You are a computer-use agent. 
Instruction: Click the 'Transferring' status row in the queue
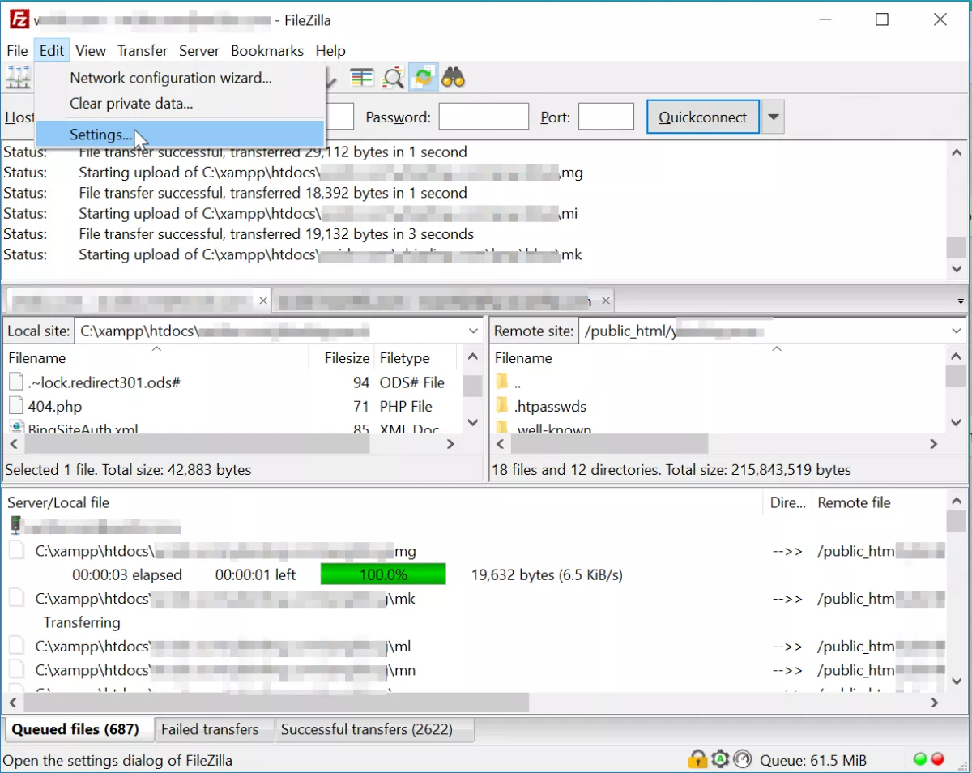tap(82, 622)
